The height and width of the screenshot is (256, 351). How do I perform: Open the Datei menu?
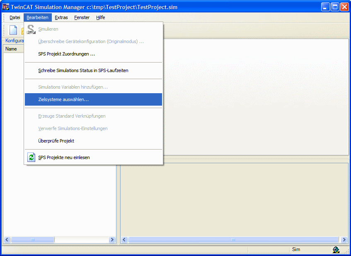(15, 17)
